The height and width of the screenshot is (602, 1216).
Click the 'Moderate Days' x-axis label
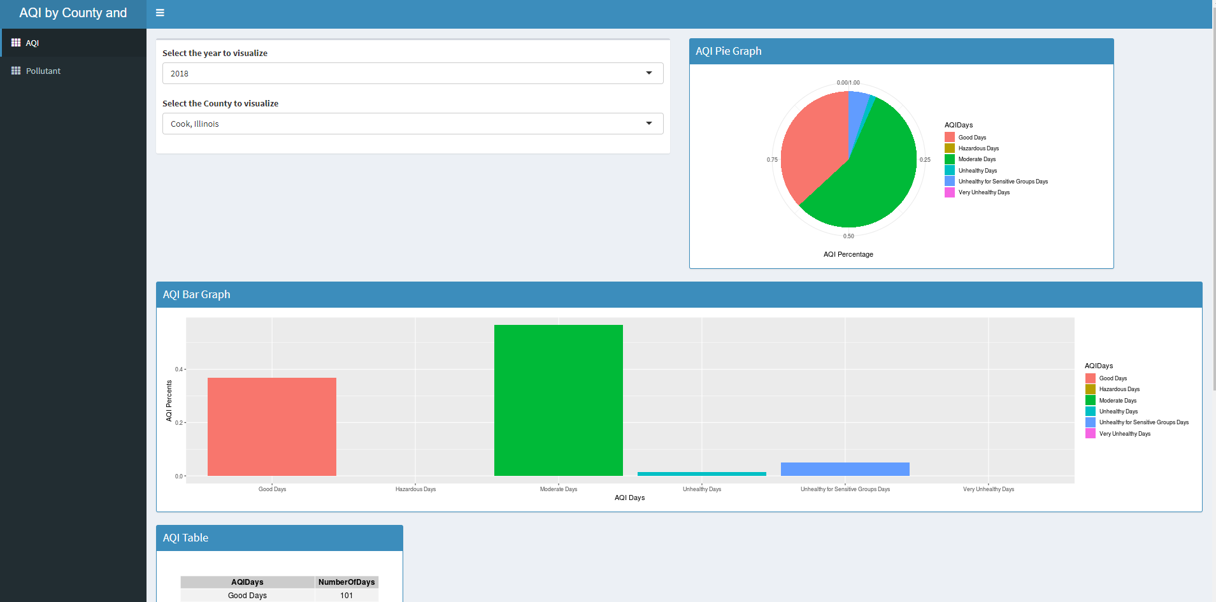[559, 489]
